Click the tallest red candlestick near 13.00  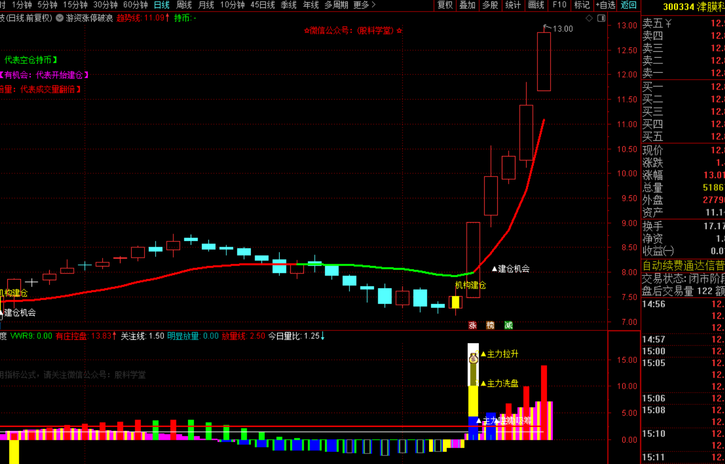544,61
